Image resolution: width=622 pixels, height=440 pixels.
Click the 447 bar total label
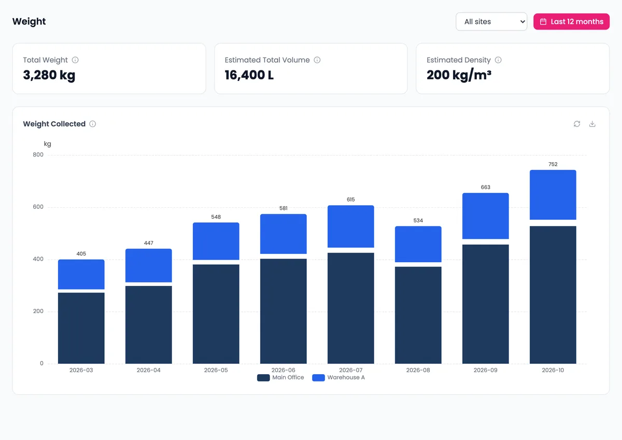pyautogui.click(x=149, y=243)
